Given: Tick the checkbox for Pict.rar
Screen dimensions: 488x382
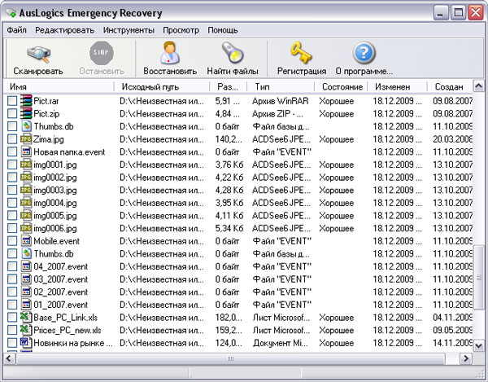Looking at the screenshot, I should tap(12, 101).
